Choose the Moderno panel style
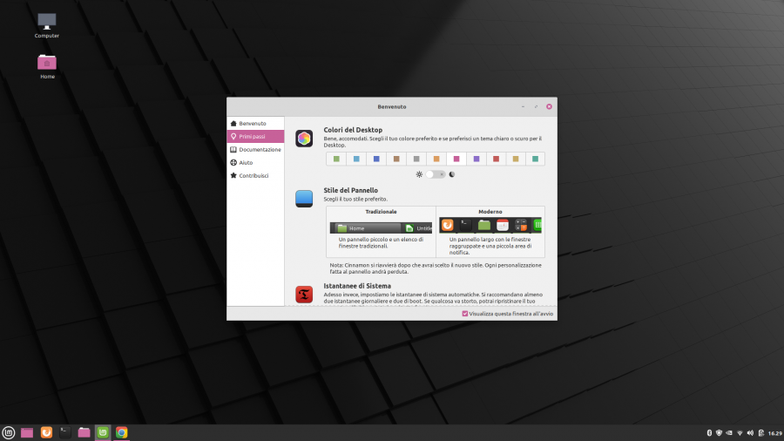 click(x=490, y=232)
